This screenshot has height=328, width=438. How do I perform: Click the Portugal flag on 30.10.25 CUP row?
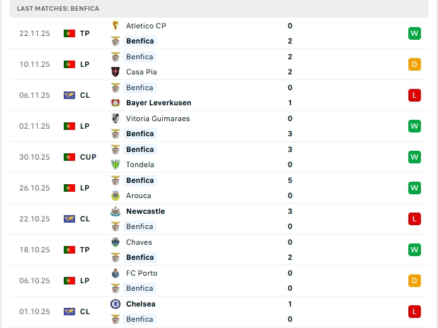69,157
